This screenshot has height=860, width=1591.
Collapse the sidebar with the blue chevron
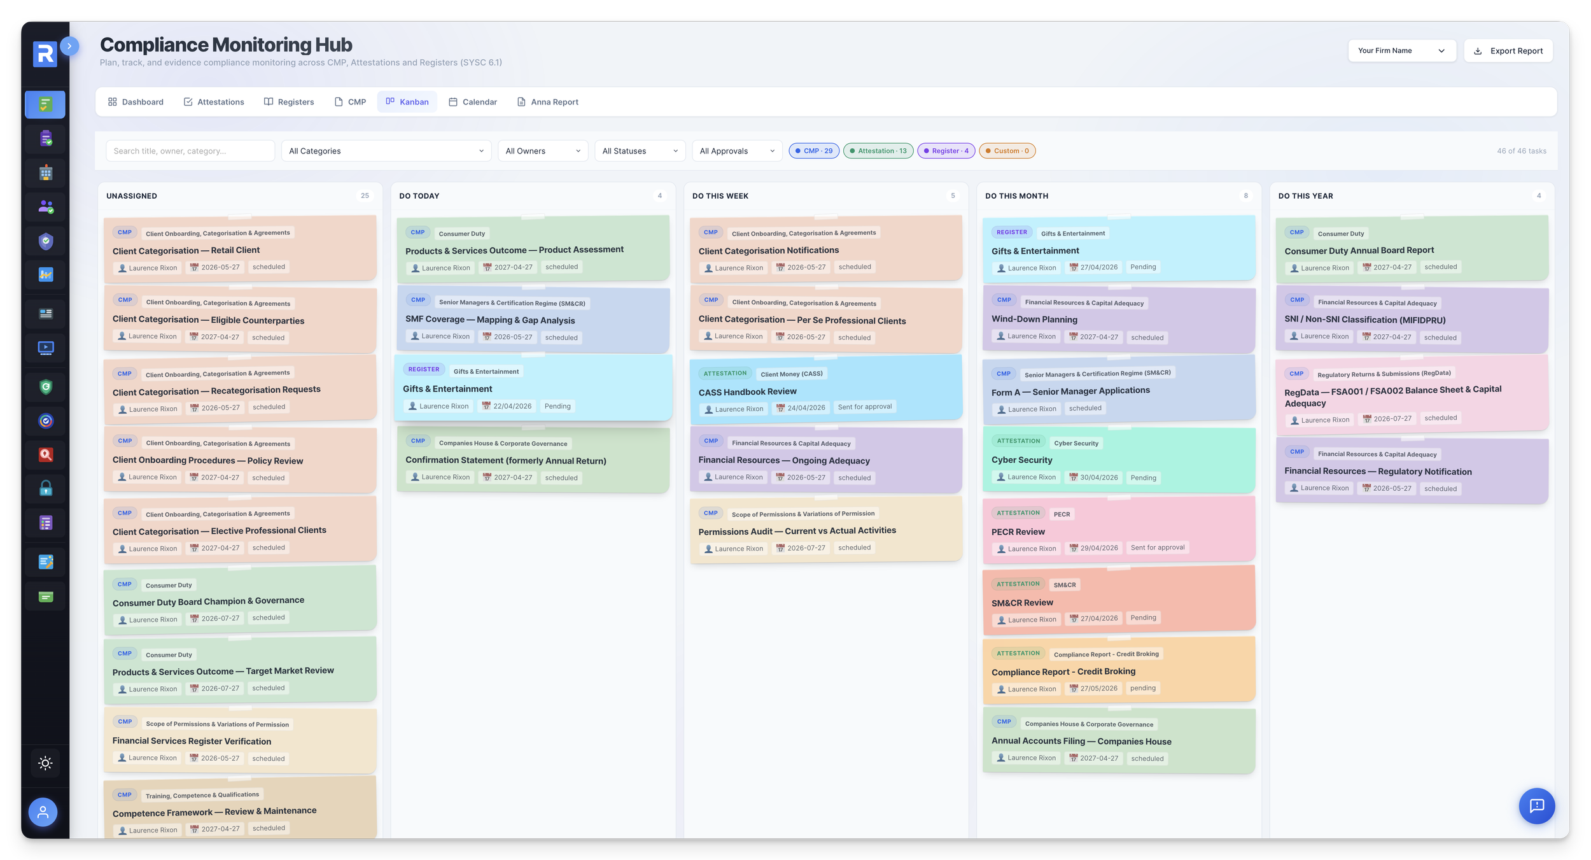pyautogui.click(x=69, y=46)
